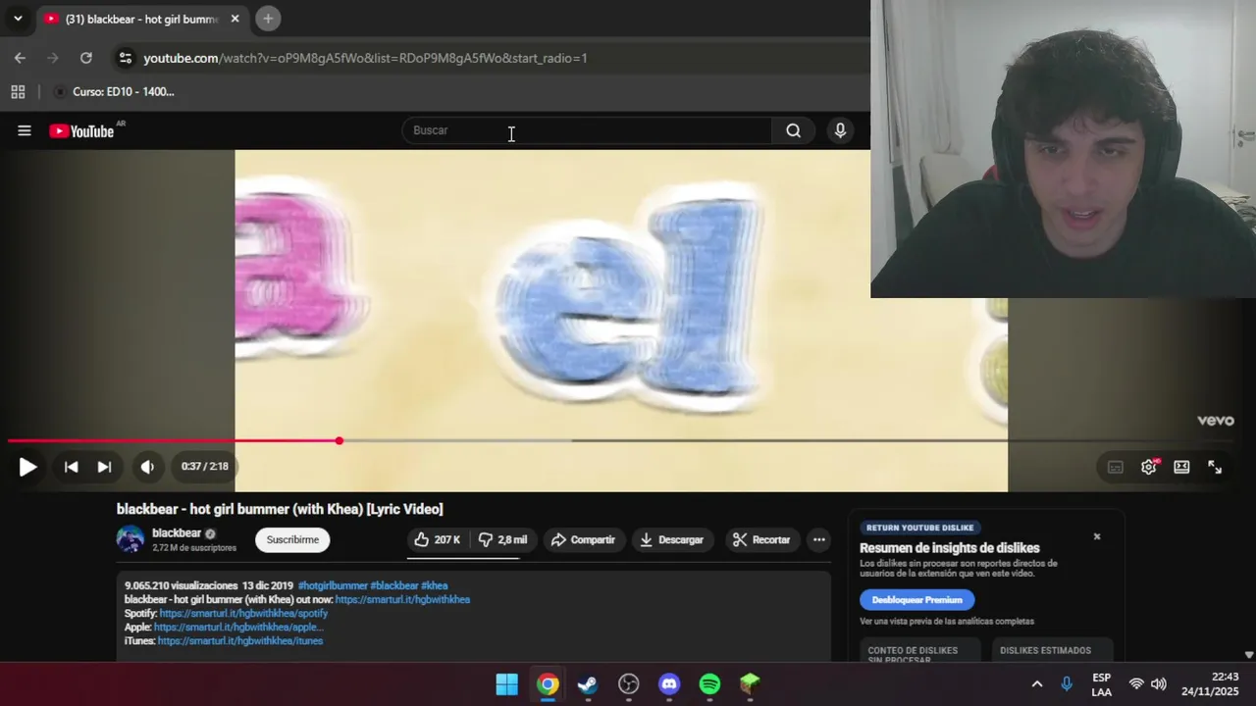Go to the YouTube home logo
This screenshot has width=1256, height=706.
pos(81,131)
